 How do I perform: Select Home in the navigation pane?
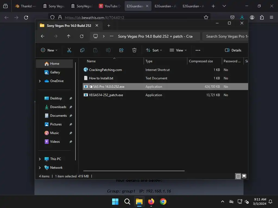coord(54,64)
